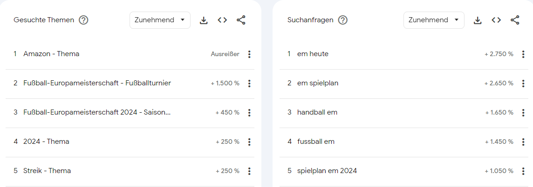Open more options for em heute
The image size is (533, 187).
pos(523,54)
